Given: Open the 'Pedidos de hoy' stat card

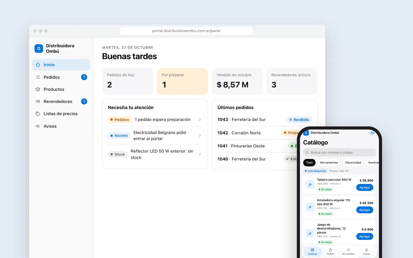Looking at the screenshot, I should coord(128,81).
